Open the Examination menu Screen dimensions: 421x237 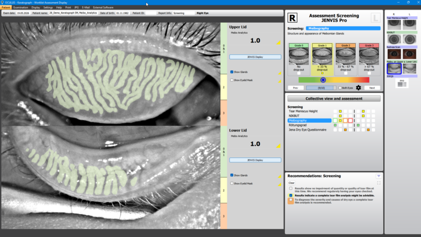click(x=21, y=7)
